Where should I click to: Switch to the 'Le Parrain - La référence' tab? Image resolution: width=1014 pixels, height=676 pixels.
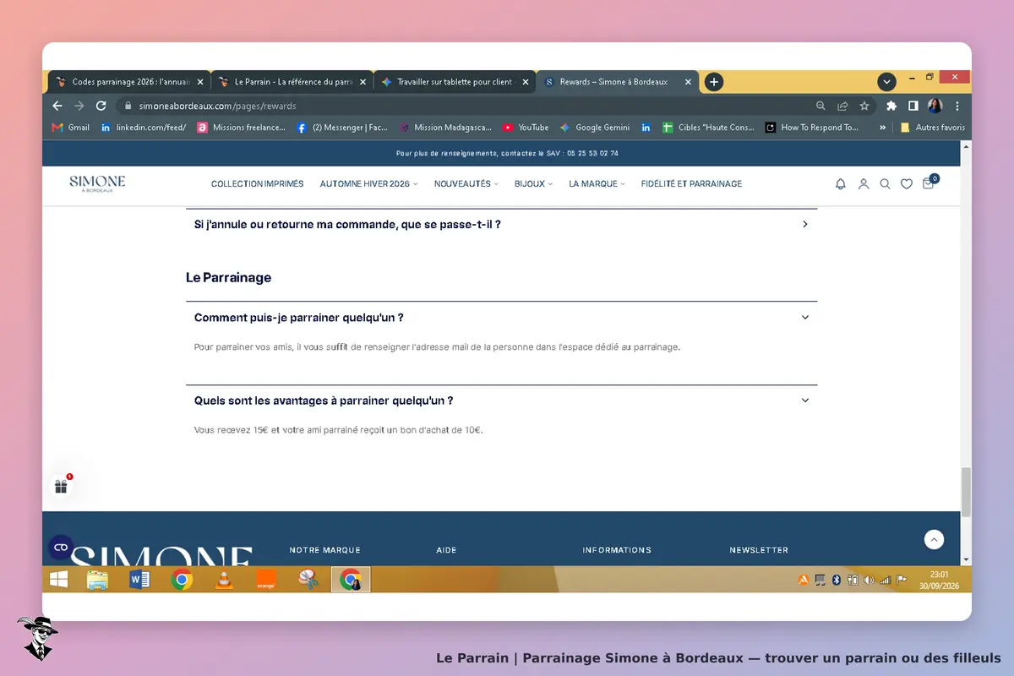click(x=292, y=82)
